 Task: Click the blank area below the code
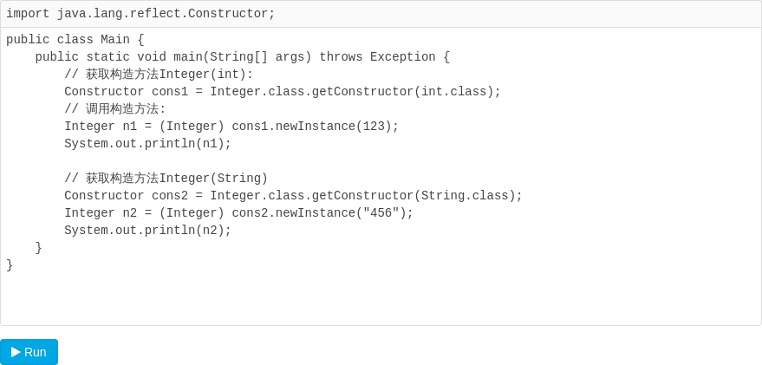[381, 299]
